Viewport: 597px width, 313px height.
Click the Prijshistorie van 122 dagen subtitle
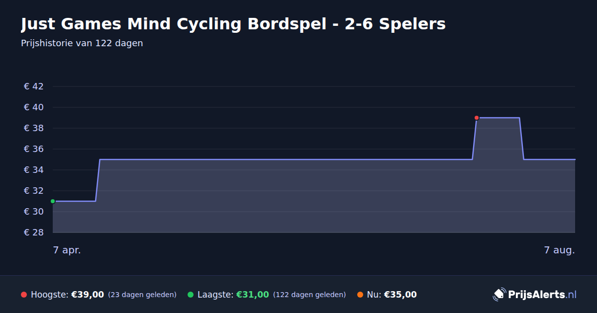pyautogui.click(x=82, y=43)
